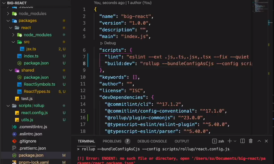The image size is (274, 164).
Task: Open react.config.js in the explorer
Action: click(x=34, y=113)
